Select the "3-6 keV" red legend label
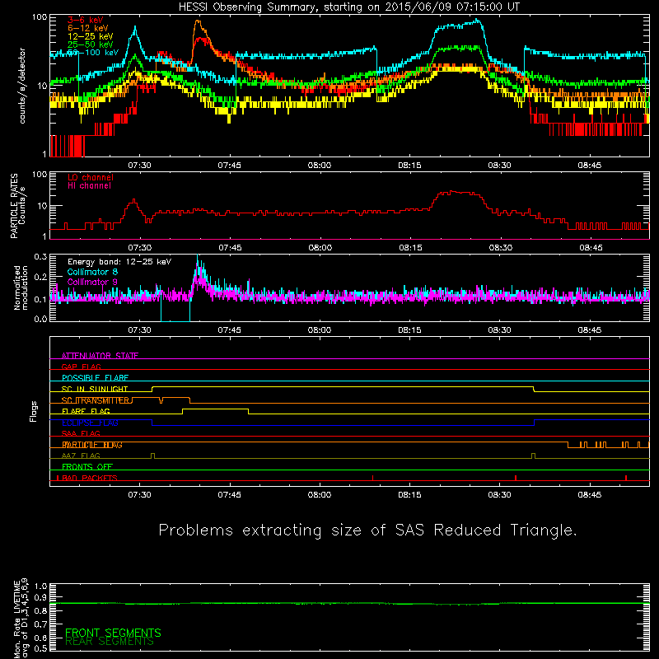This screenshot has height=659, width=659. (86, 20)
